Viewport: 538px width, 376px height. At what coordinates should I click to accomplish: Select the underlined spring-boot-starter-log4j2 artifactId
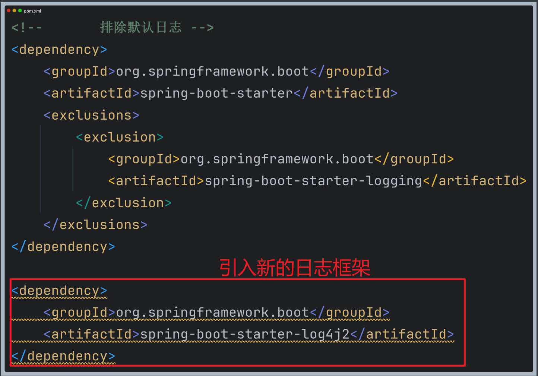244,334
